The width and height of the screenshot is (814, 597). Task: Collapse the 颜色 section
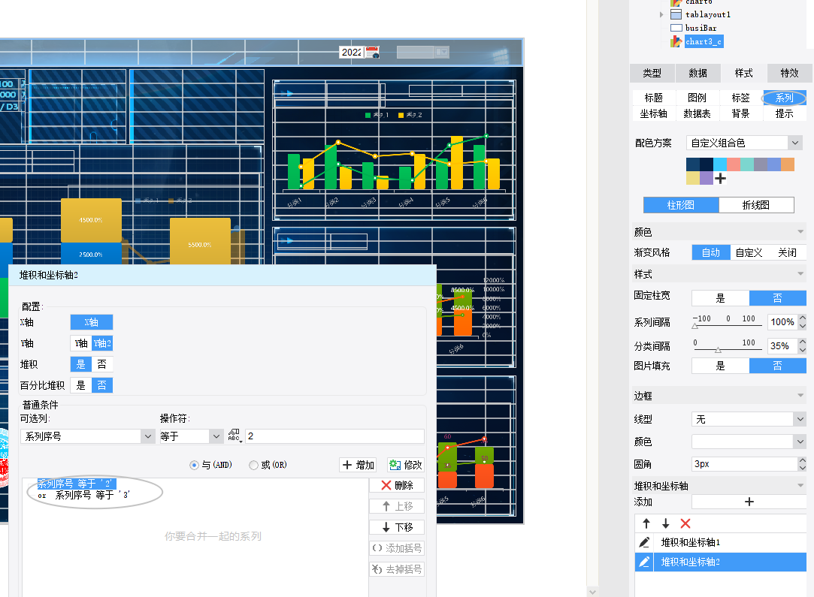point(800,232)
